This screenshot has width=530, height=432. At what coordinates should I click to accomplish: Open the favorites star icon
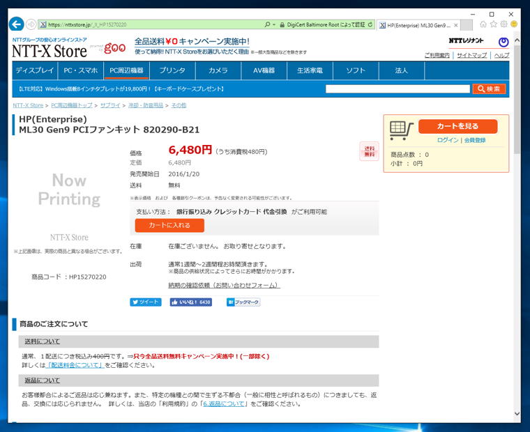tap(494, 24)
